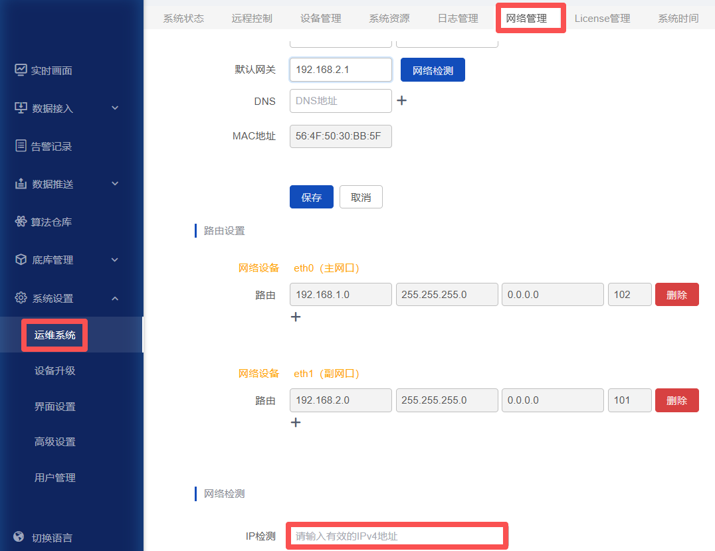Expand the 数据接入 menu chevron
Screen dimensions: 715x551
pyautogui.click(x=115, y=108)
